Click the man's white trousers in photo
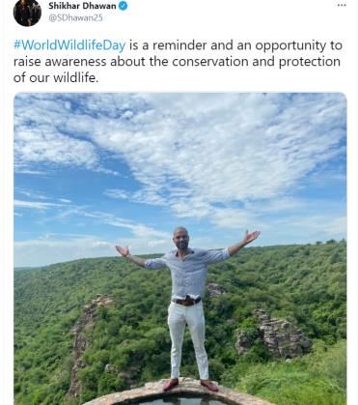Viewport: 358px width, 405px height. coord(187,340)
